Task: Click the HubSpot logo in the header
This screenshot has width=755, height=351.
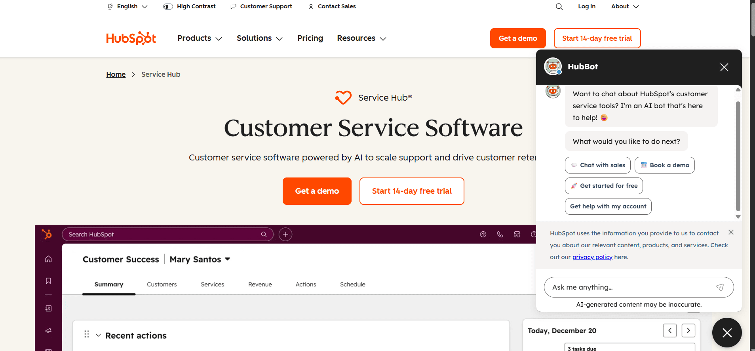Action: [x=131, y=38]
